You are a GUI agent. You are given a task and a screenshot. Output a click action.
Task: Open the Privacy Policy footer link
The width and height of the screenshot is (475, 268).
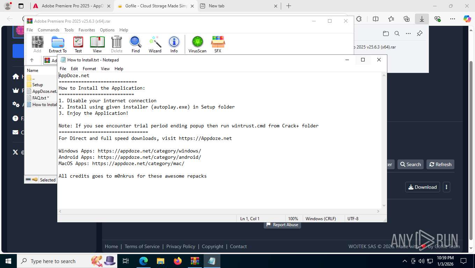tap(181, 246)
